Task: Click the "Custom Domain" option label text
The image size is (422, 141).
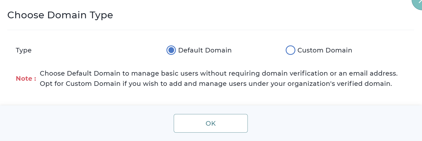Action: point(325,50)
